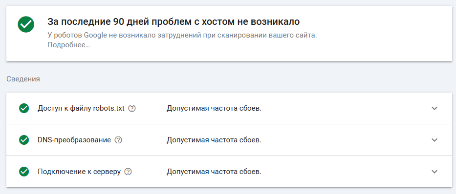Viewport: 456px width, 194px height.
Task: Expand the Доступ к файлу robots.txt row chevron
Action: (434, 108)
